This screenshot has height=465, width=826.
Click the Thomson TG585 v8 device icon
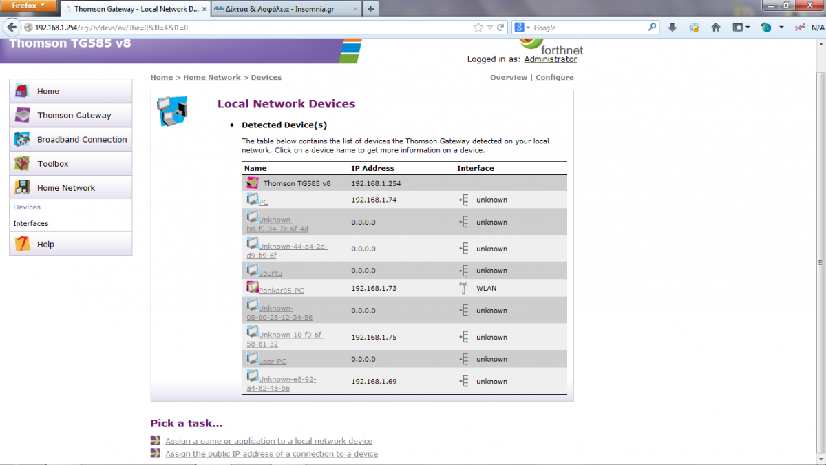coord(253,183)
